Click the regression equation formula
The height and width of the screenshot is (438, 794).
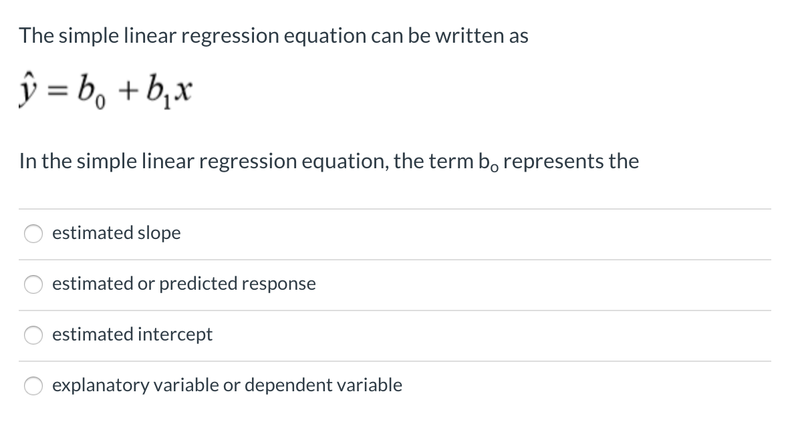tap(104, 89)
